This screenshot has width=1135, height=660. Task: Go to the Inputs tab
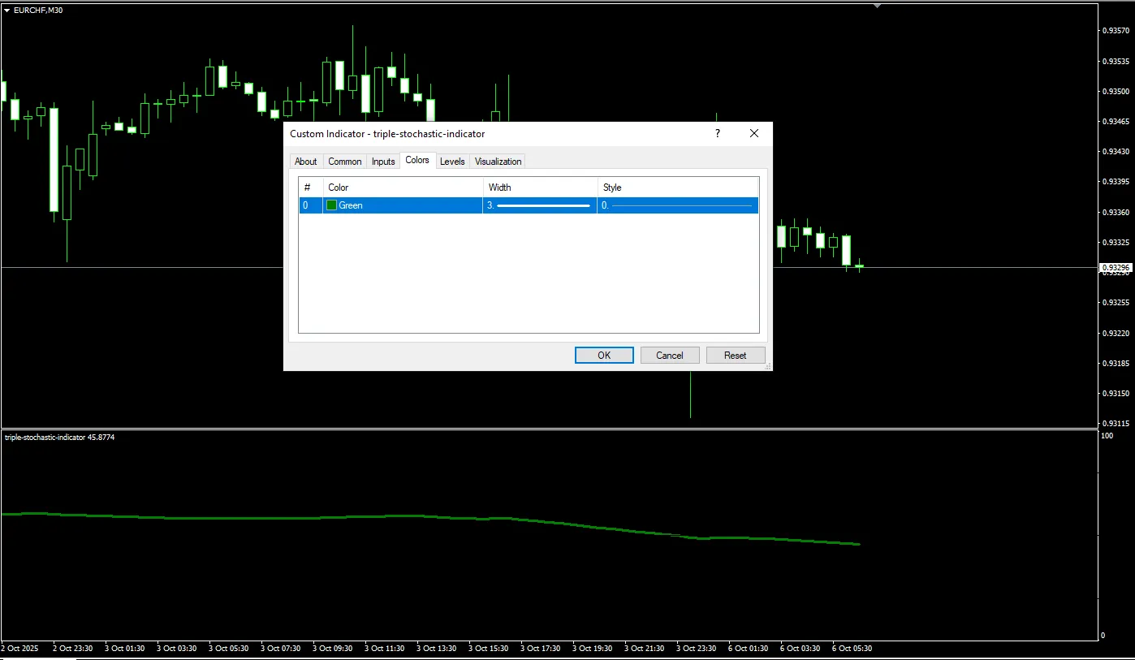(383, 162)
